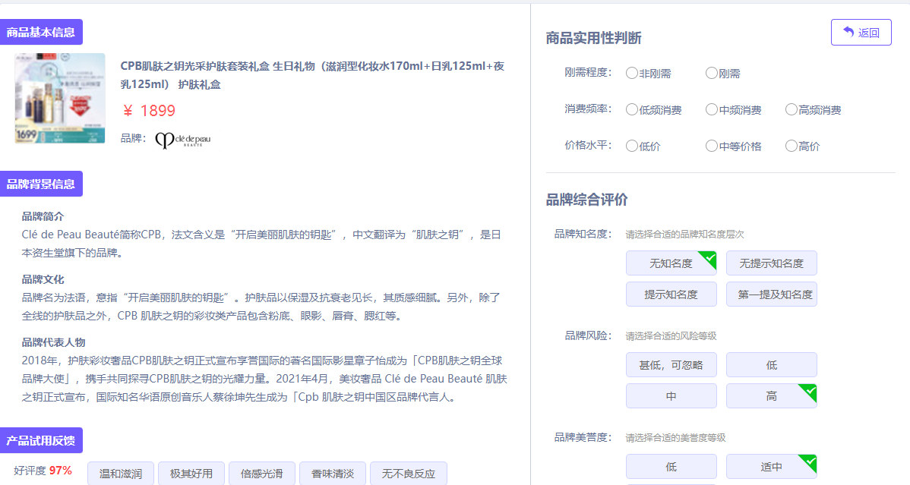Image resolution: width=910 pixels, height=485 pixels.
Task: Set brand risk to 甚低，可忽略
Action: 671,365
